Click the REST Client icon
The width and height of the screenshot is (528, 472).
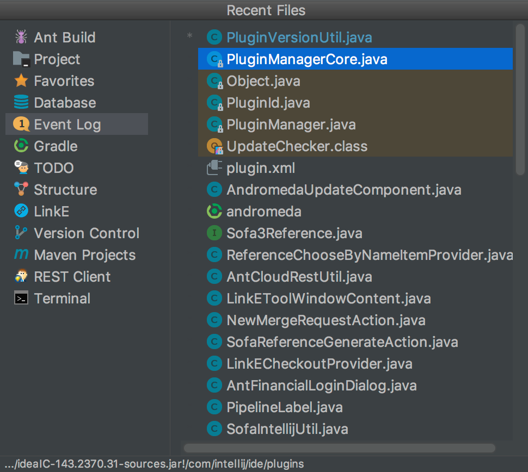click(x=21, y=276)
